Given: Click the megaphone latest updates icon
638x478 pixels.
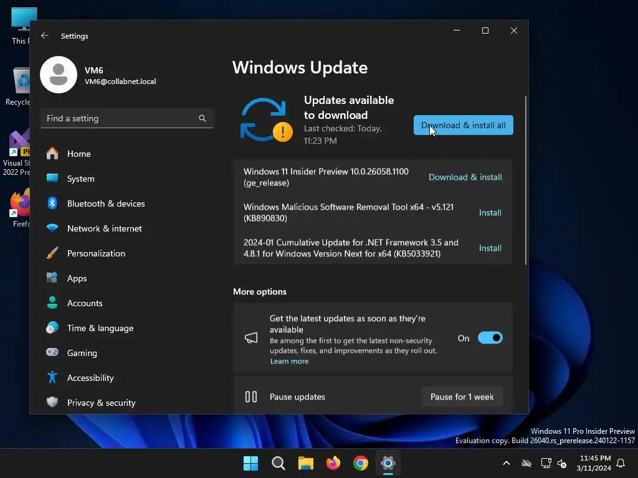Looking at the screenshot, I should click(x=251, y=338).
